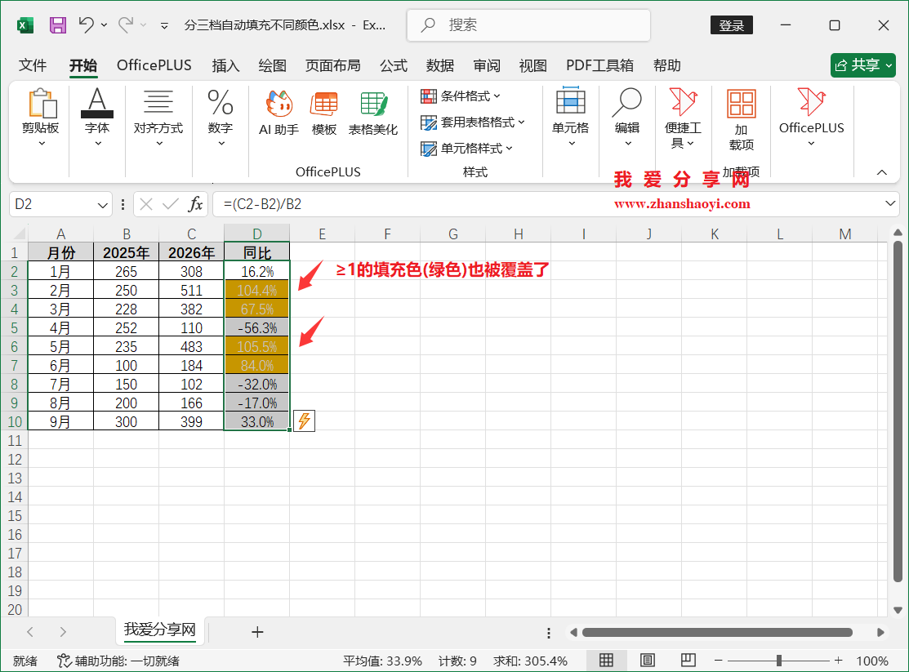Open the Alignment (对齐方式) group
909x672 pixels.
click(158, 118)
